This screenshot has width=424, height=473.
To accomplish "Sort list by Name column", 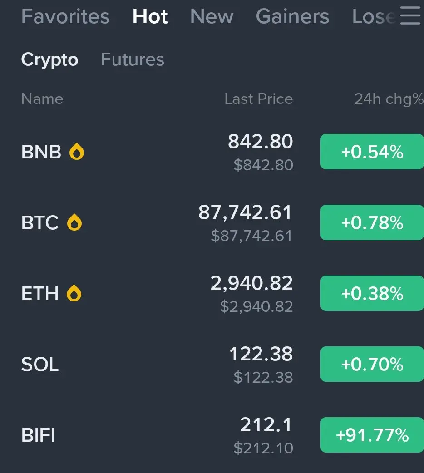I will coord(42,99).
